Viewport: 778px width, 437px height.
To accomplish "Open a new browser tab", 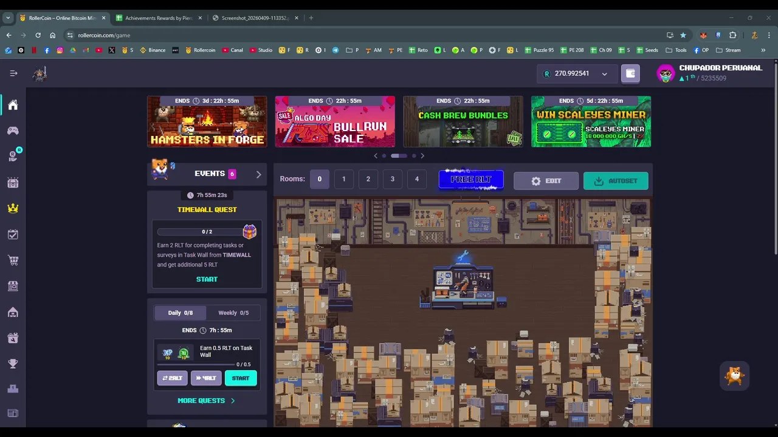I will [311, 18].
